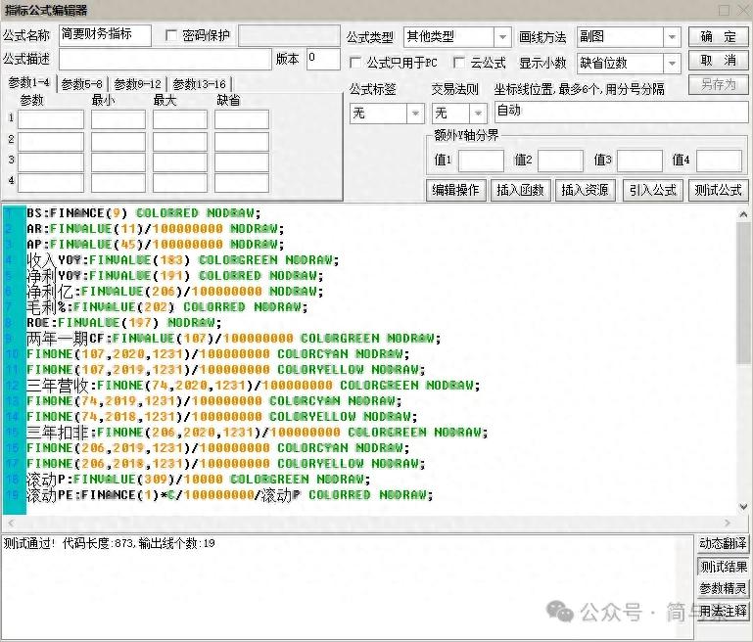Click 引入公式 button
The width and height of the screenshot is (753, 642).
tap(652, 190)
